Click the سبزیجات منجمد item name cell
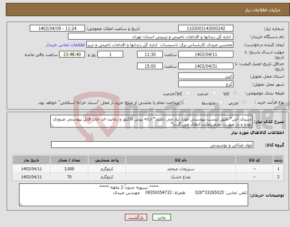This screenshot has width=290, height=227. coord(180,169)
